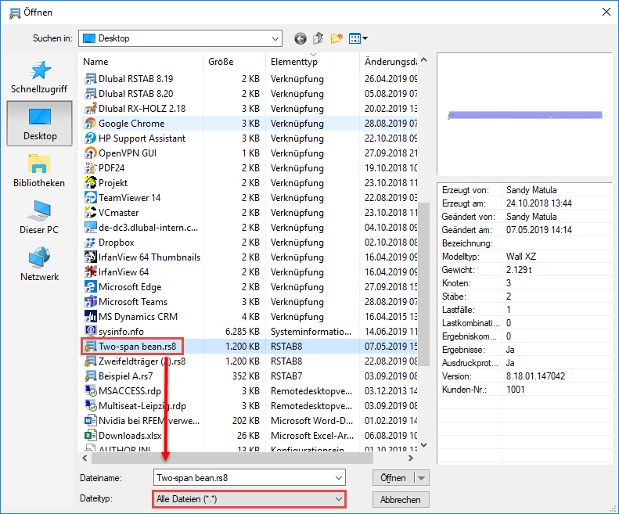Click the Modelltyp value Wall XZ

(x=521, y=257)
